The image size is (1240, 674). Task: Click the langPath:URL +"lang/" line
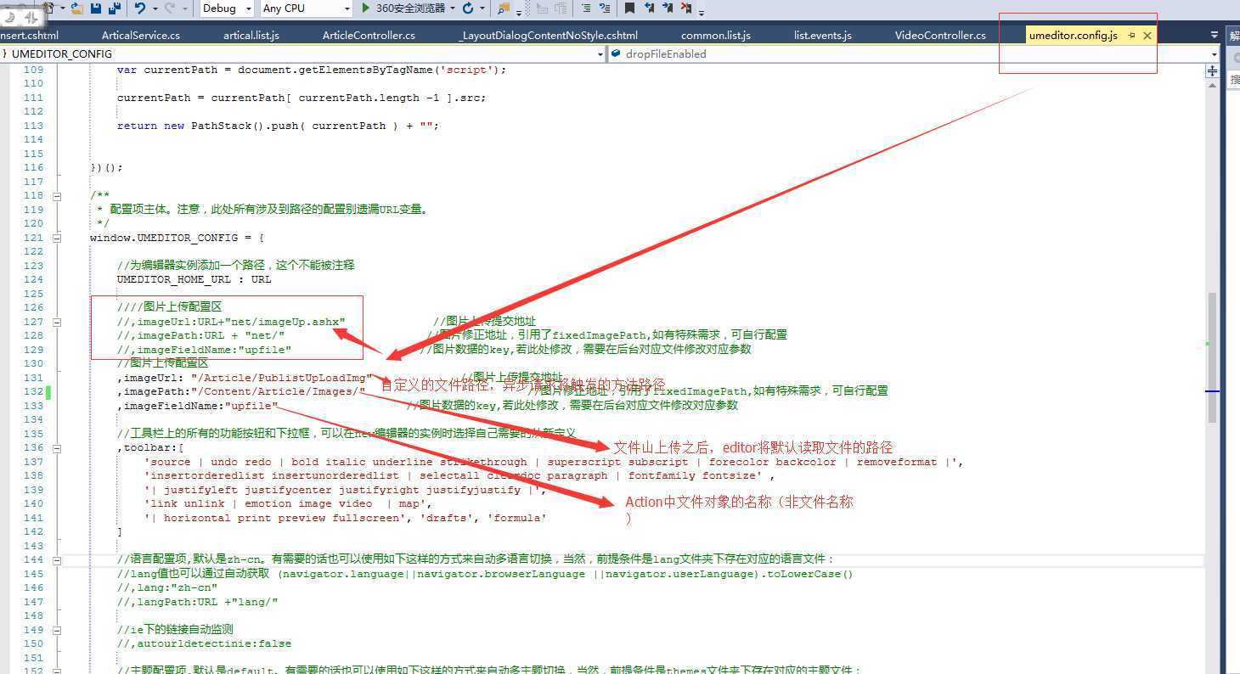click(x=197, y=602)
